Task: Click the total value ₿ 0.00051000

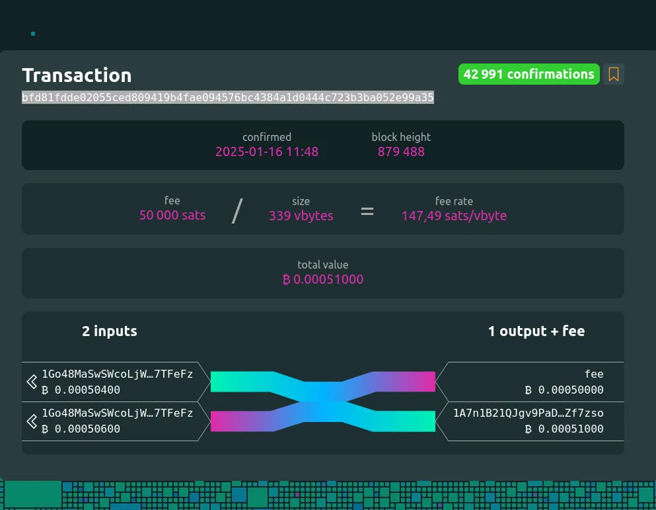Action: pyautogui.click(x=323, y=279)
